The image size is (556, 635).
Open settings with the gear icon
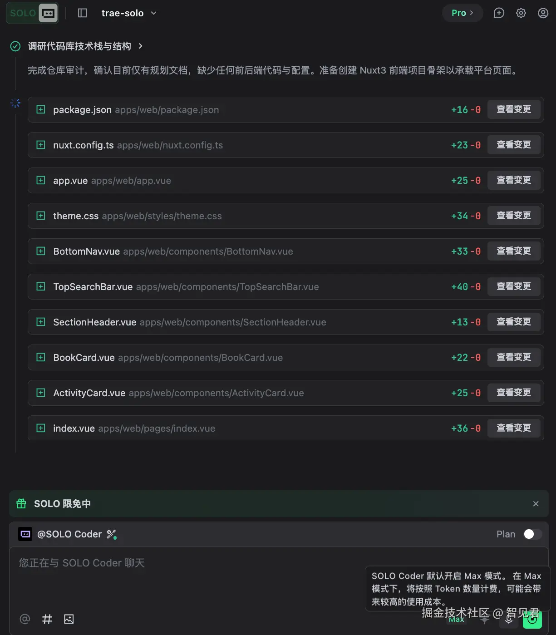(x=521, y=13)
